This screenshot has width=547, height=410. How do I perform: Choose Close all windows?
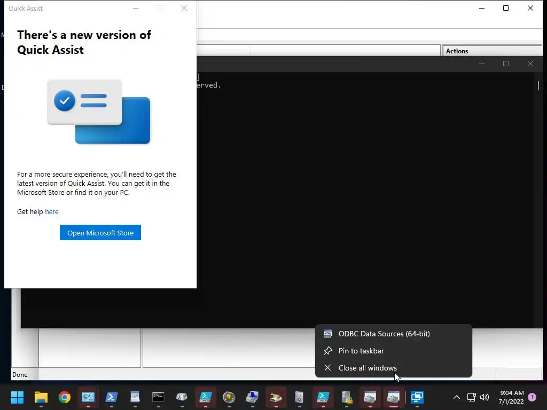click(x=394, y=368)
